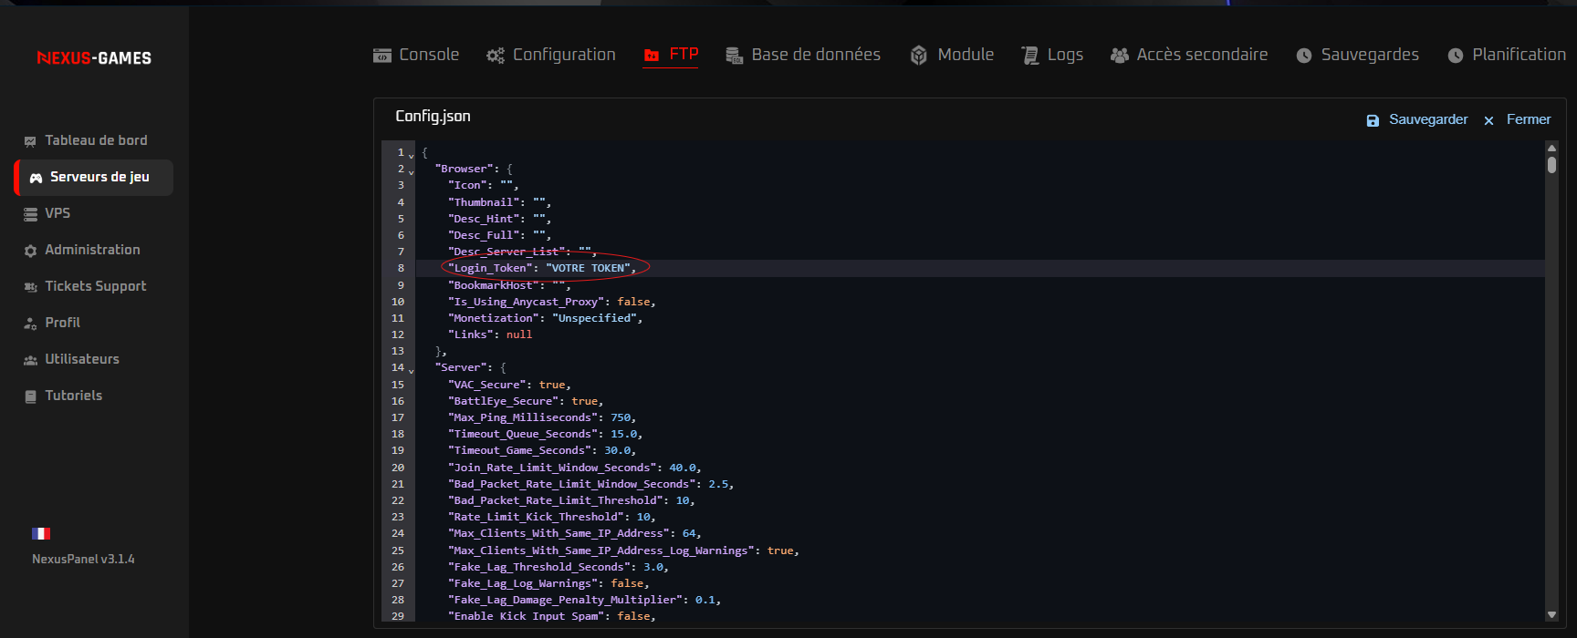Click the Config.json file title

[x=433, y=117]
